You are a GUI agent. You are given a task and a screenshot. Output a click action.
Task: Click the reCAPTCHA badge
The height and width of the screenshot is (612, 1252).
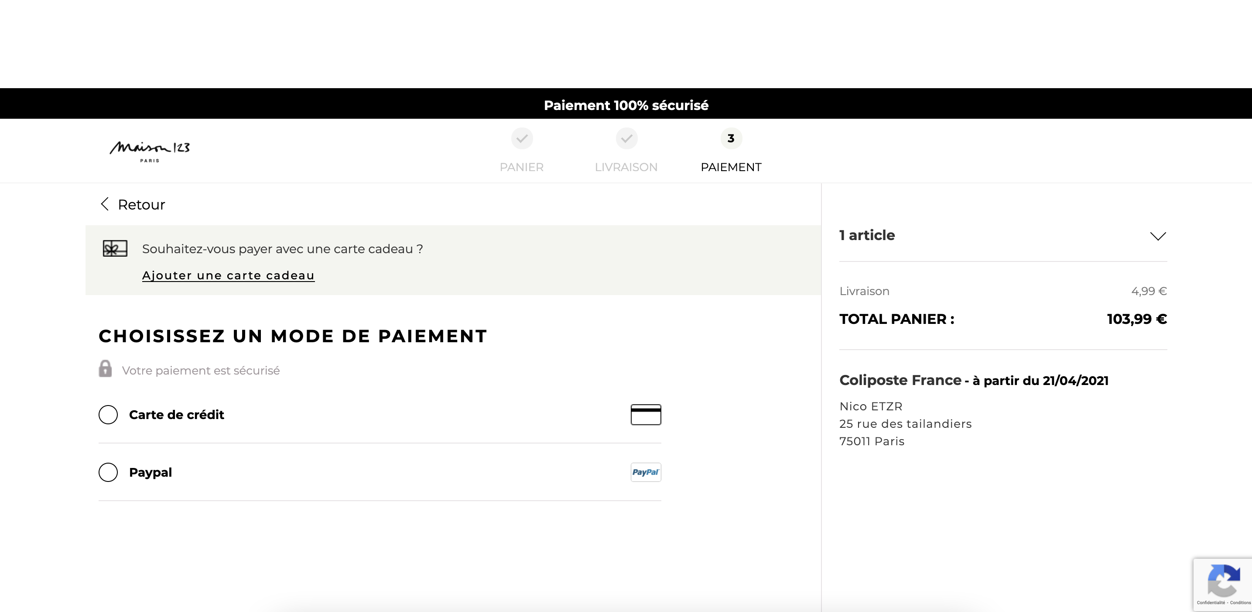[1222, 584]
